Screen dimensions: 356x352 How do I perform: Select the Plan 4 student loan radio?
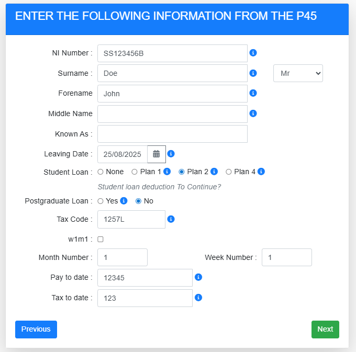coord(229,172)
